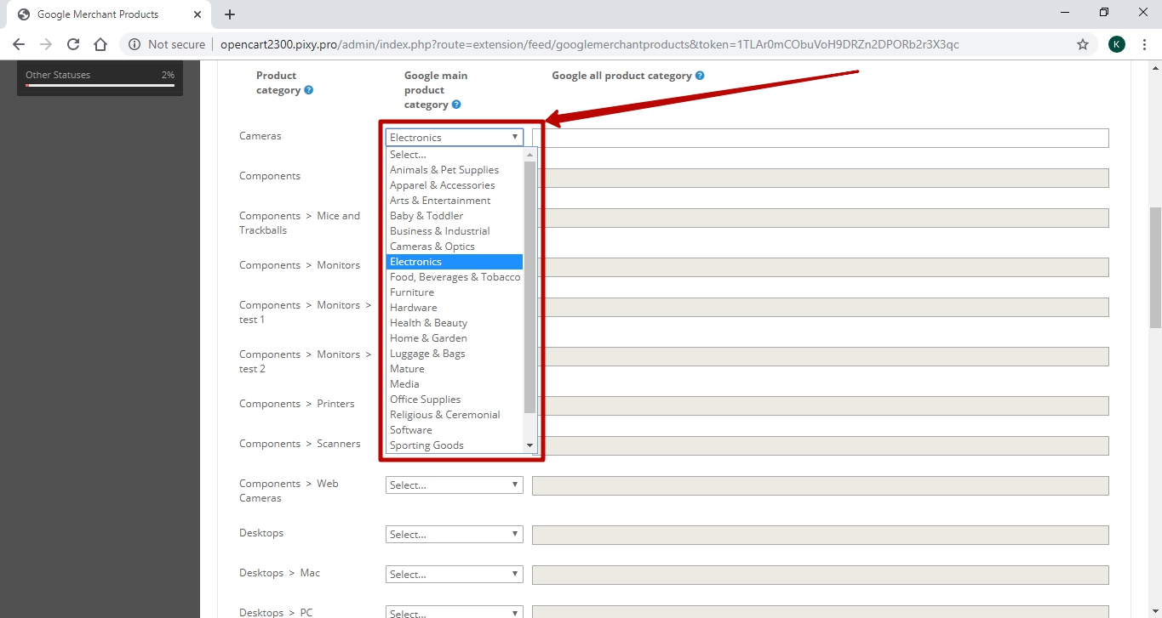Select the Google Merchant Products tab
This screenshot has width=1162, height=618.
click(98, 14)
